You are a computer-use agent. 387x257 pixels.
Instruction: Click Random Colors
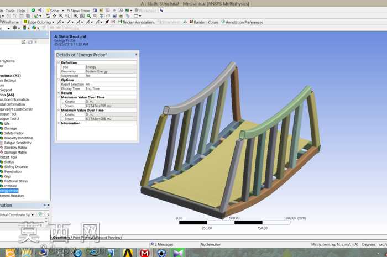coord(204,22)
